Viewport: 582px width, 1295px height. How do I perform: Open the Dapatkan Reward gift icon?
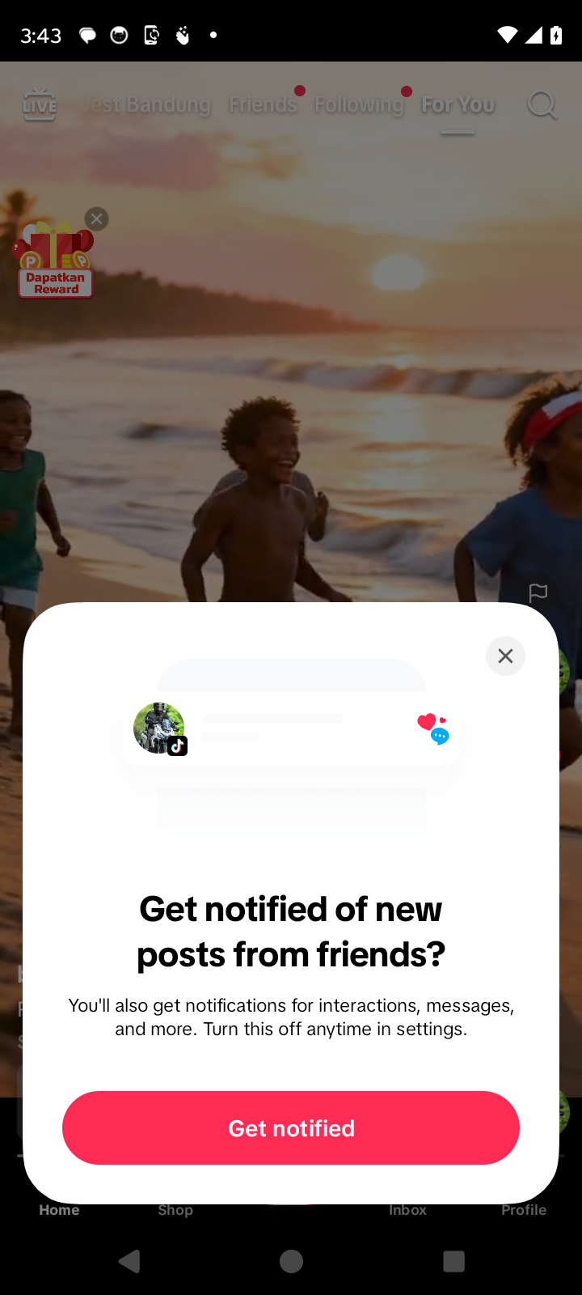point(55,261)
